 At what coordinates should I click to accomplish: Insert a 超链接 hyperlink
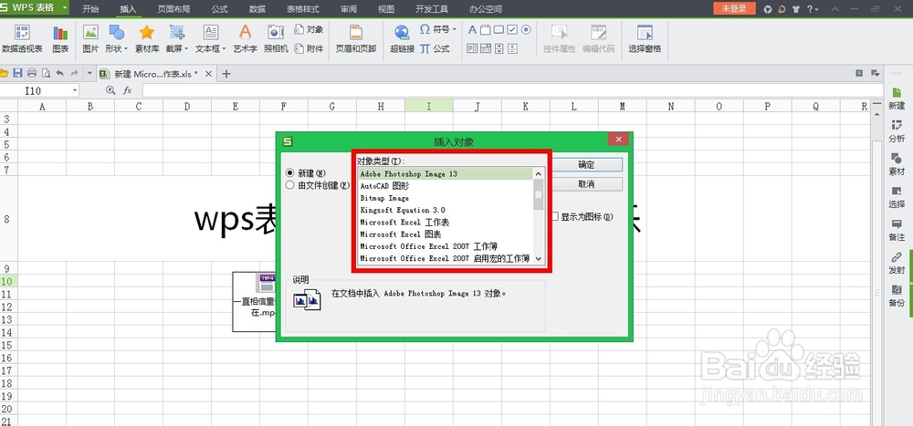[x=402, y=39]
